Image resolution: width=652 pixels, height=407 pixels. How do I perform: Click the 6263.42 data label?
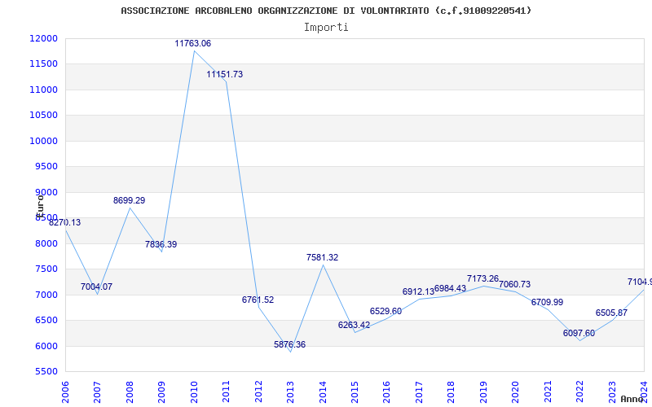pos(354,325)
